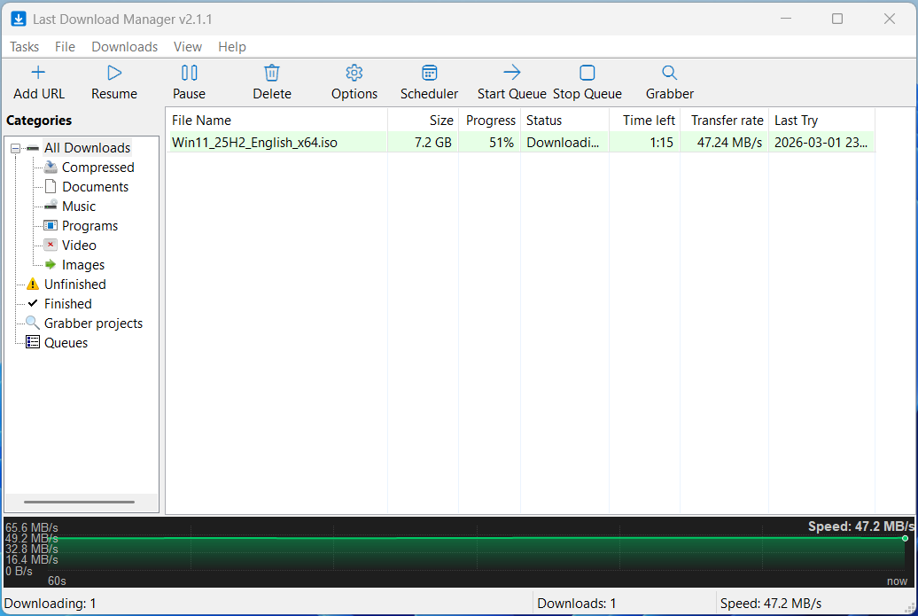Image resolution: width=918 pixels, height=616 pixels.
Task: Click the Downloads: 1 status bar entry
Action: [577, 603]
